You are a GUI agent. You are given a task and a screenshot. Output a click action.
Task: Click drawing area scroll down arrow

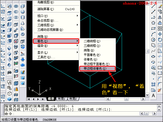[x=147, y=95]
